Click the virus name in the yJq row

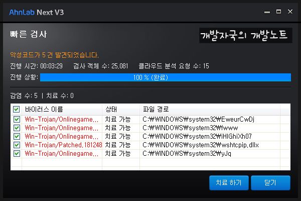coord(62,153)
